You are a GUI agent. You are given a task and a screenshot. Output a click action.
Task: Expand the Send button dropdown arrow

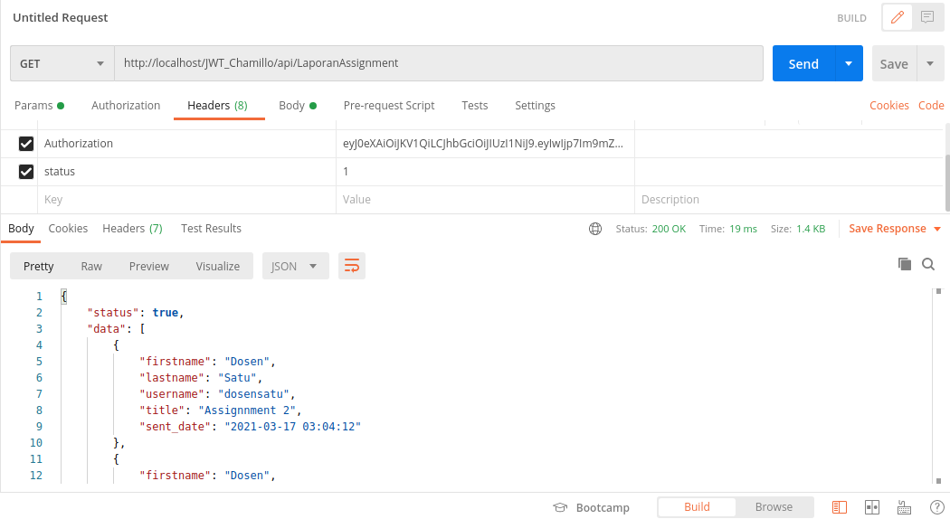pos(848,64)
